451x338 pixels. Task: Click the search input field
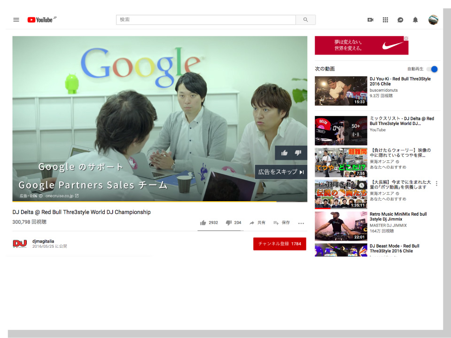click(206, 20)
